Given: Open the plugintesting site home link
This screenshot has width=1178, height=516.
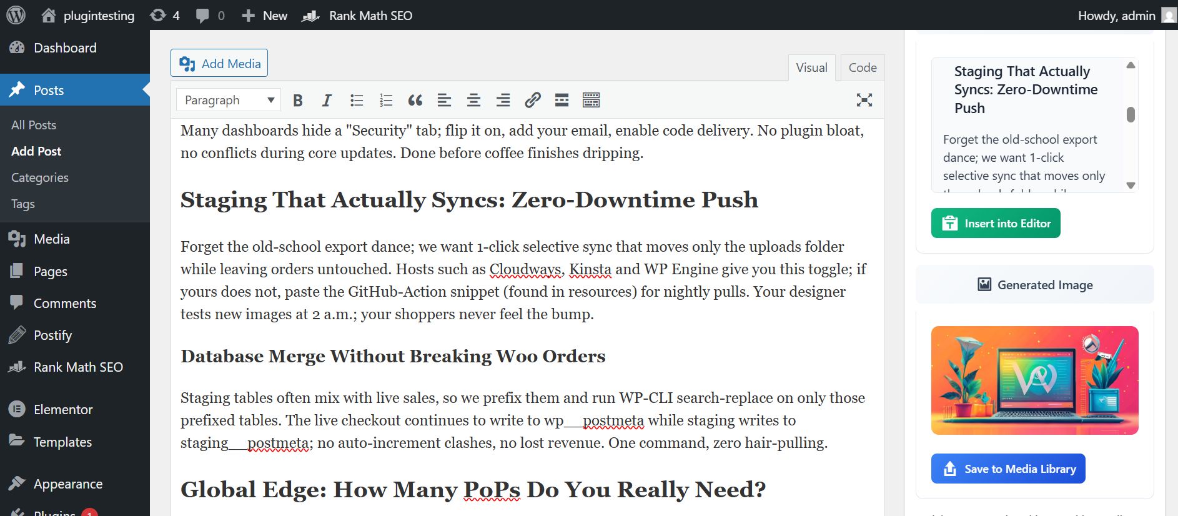Looking at the screenshot, I should (x=88, y=15).
